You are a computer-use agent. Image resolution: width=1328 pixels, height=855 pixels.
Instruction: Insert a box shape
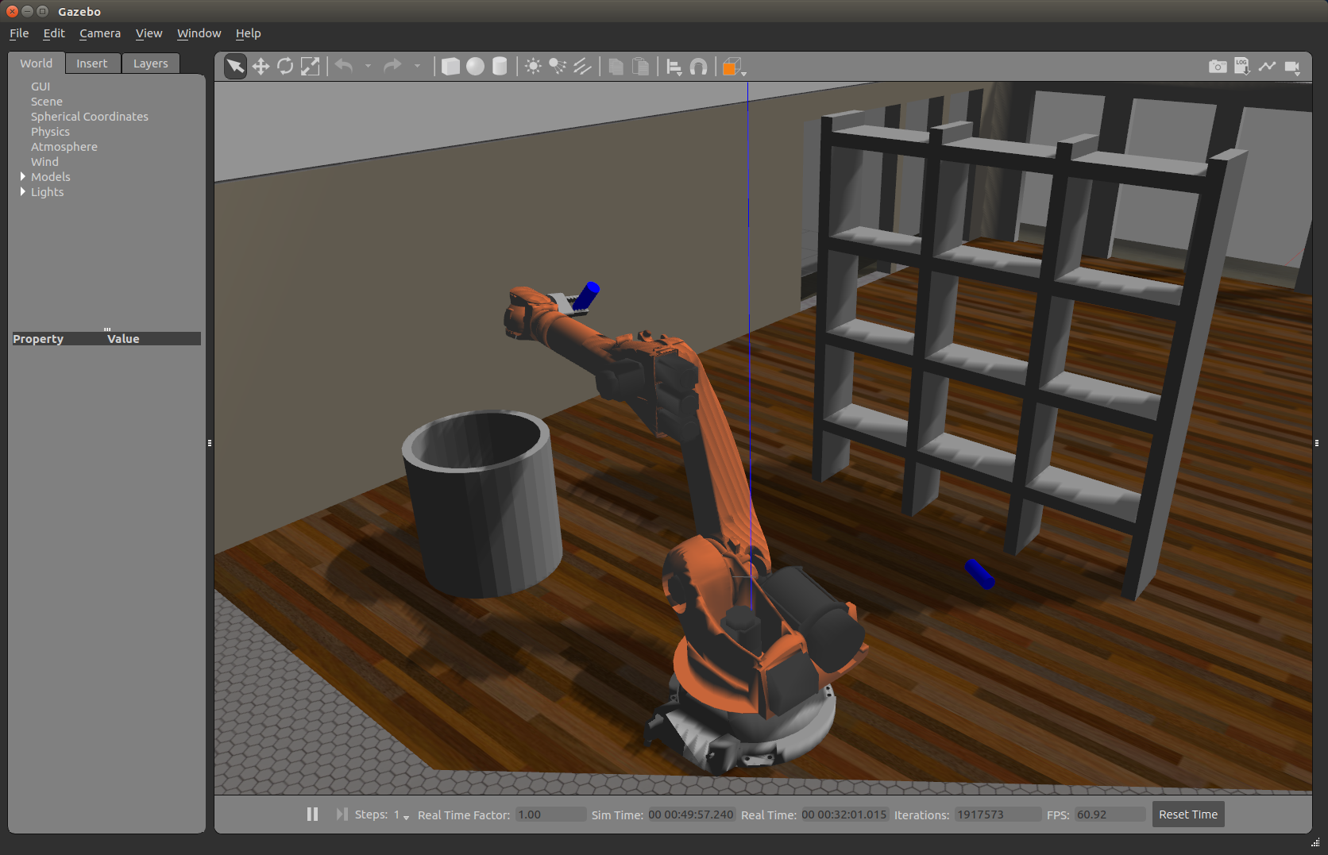pos(450,67)
